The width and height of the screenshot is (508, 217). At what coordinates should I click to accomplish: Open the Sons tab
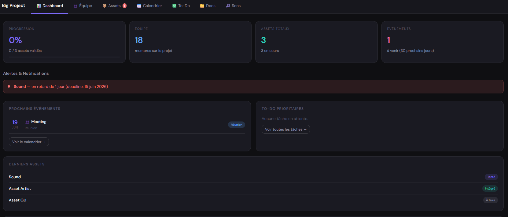click(x=233, y=6)
